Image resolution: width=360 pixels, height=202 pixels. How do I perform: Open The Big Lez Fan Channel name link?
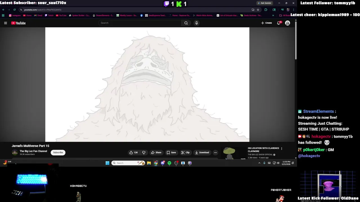[x=33, y=151]
